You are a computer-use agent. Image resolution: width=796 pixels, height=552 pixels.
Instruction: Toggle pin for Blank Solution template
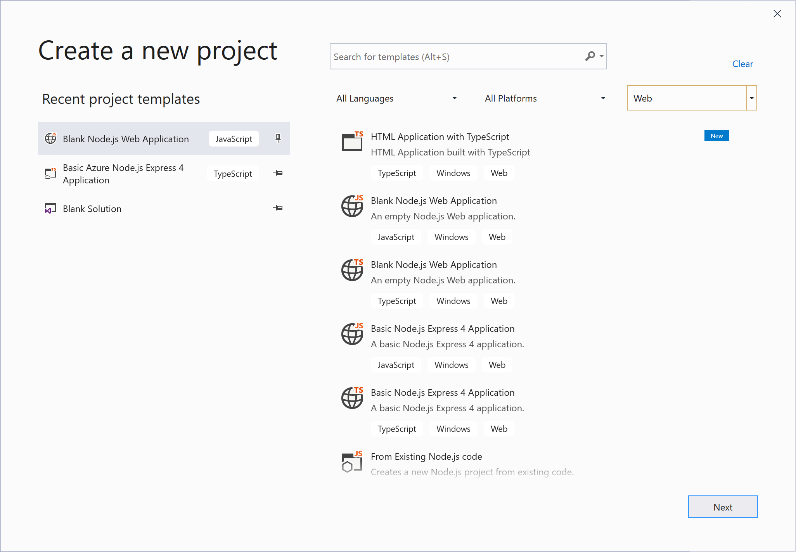point(278,207)
